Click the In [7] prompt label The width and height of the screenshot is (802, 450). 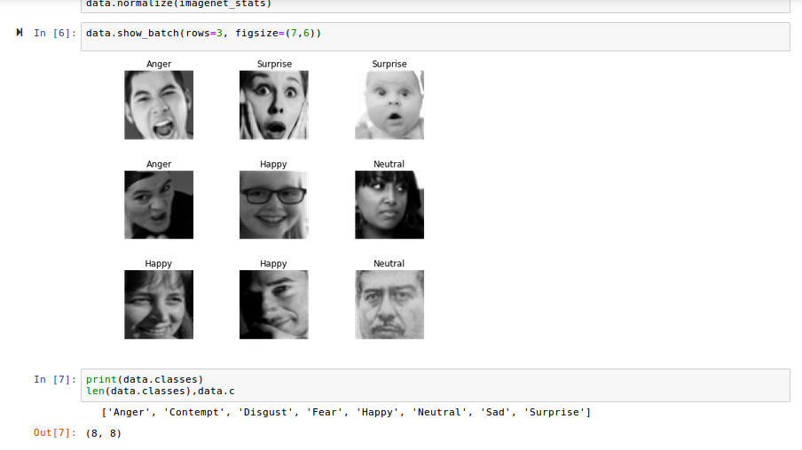55,379
